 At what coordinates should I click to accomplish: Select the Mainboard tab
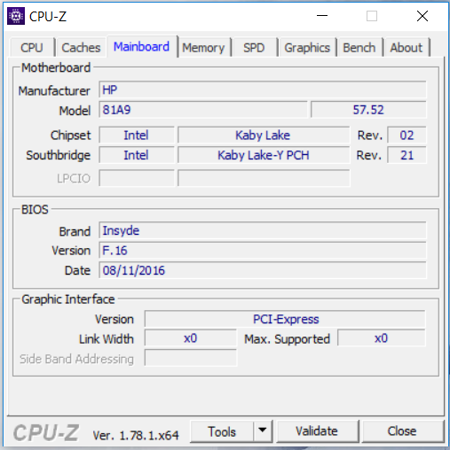[142, 47]
